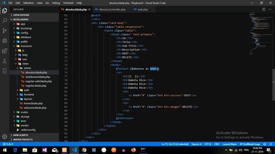Viewport: 275px width, 154px height.
Task: Click the volume icon in system tray
Action: [241, 150]
